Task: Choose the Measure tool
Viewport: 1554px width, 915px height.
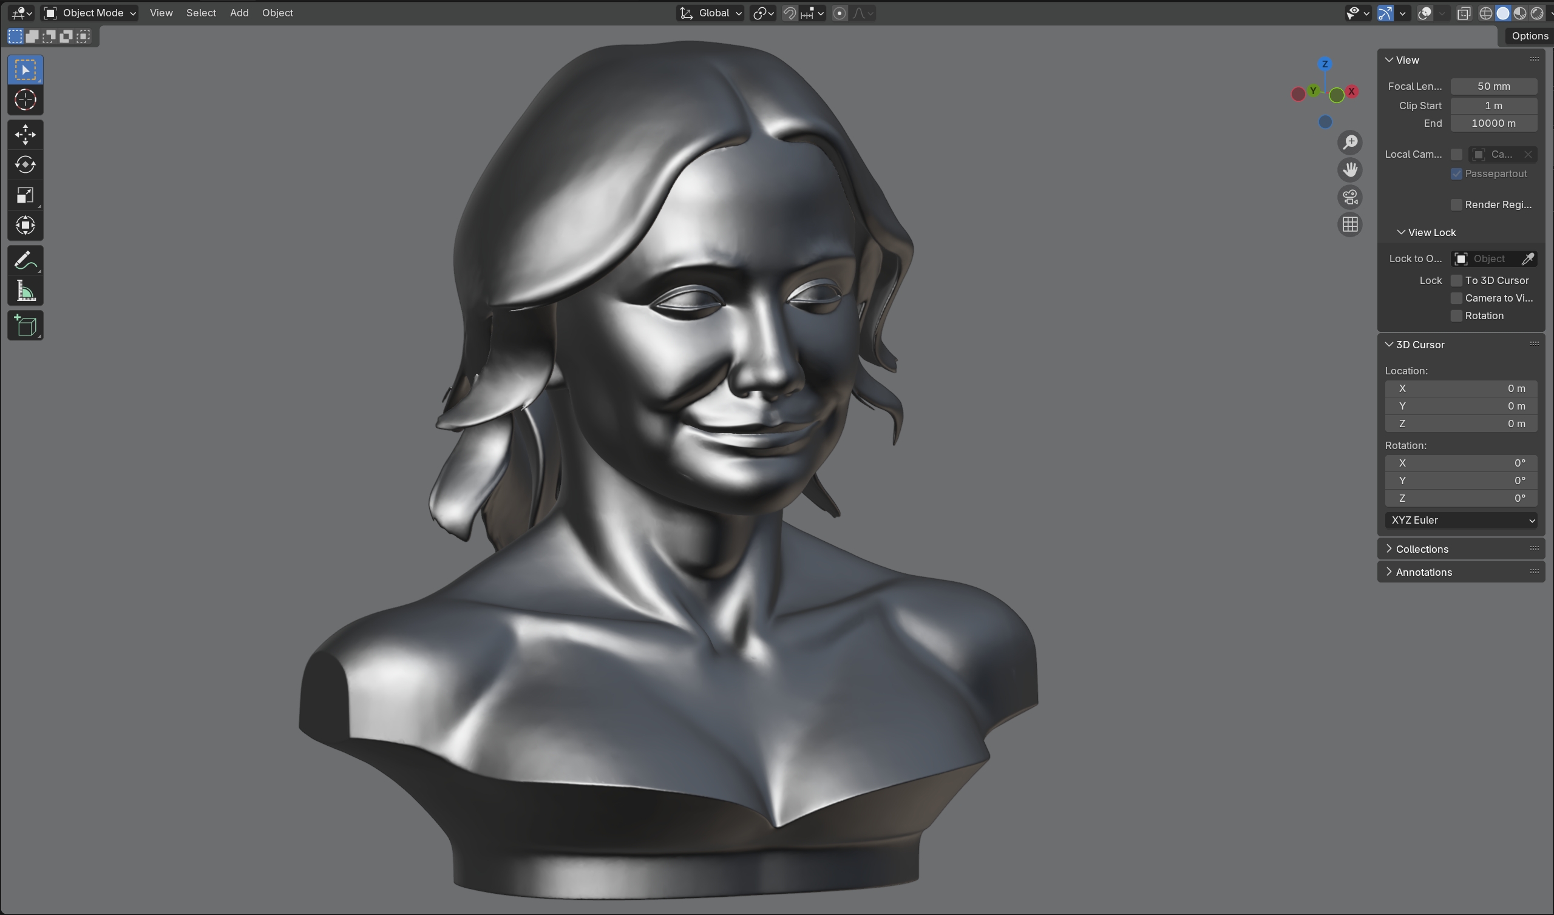Action: 25,291
